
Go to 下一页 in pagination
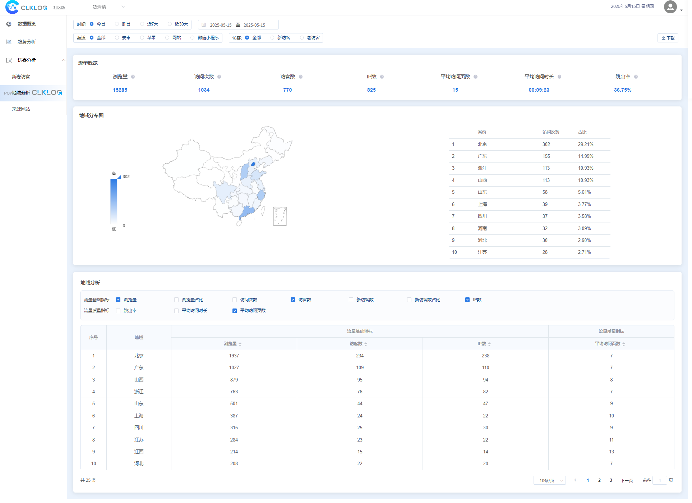[627, 481]
